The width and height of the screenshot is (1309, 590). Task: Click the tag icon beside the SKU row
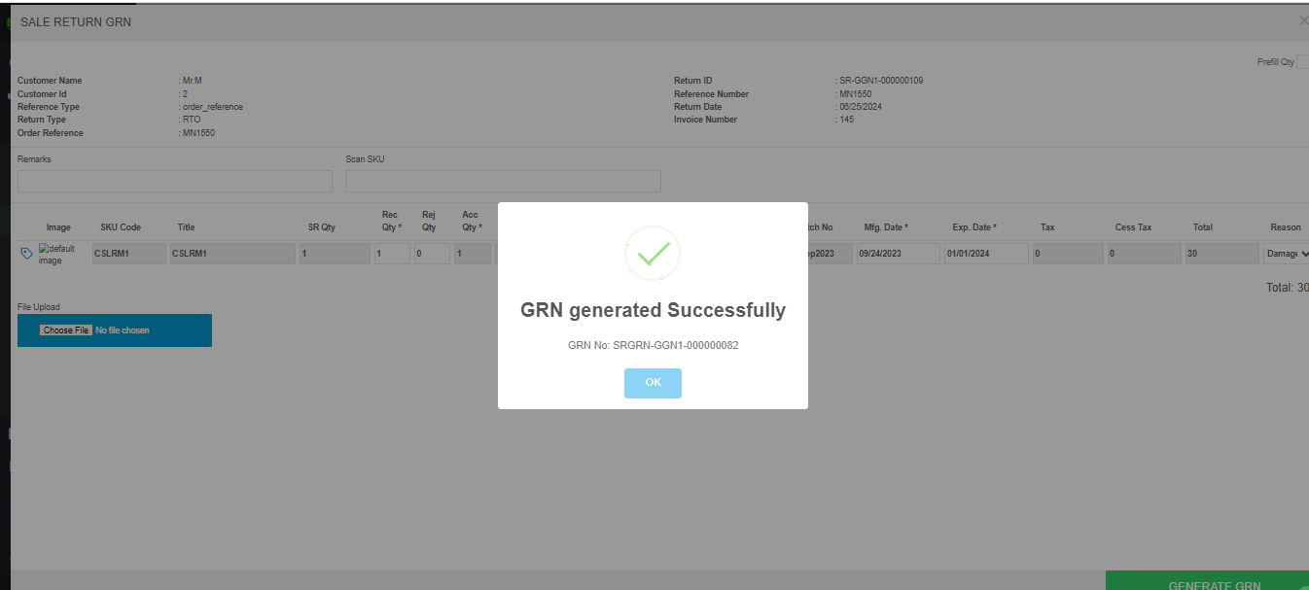coord(27,254)
